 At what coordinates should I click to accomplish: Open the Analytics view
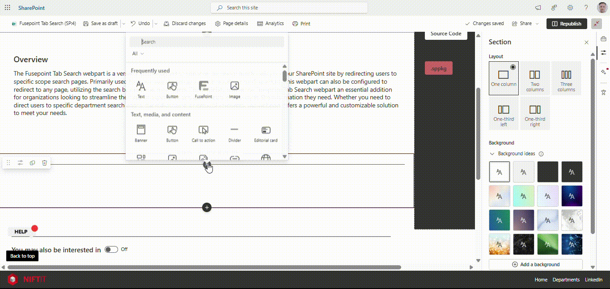[271, 24]
